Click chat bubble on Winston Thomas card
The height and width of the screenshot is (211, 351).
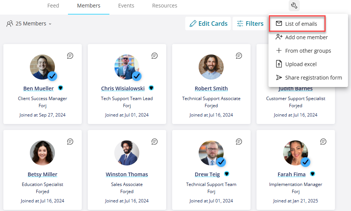[x=155, y=142]
